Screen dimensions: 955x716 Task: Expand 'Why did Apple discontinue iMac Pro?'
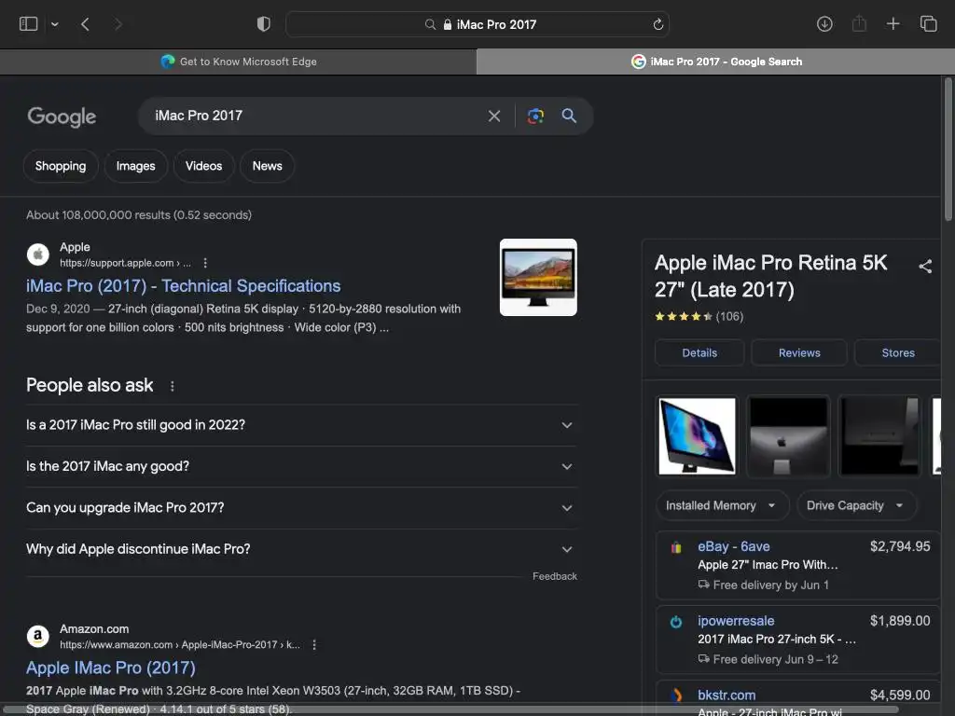click(x=301, y=549)
